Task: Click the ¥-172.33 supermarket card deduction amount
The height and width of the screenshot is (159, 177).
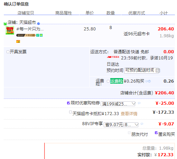Action: (x=163, y=112)
